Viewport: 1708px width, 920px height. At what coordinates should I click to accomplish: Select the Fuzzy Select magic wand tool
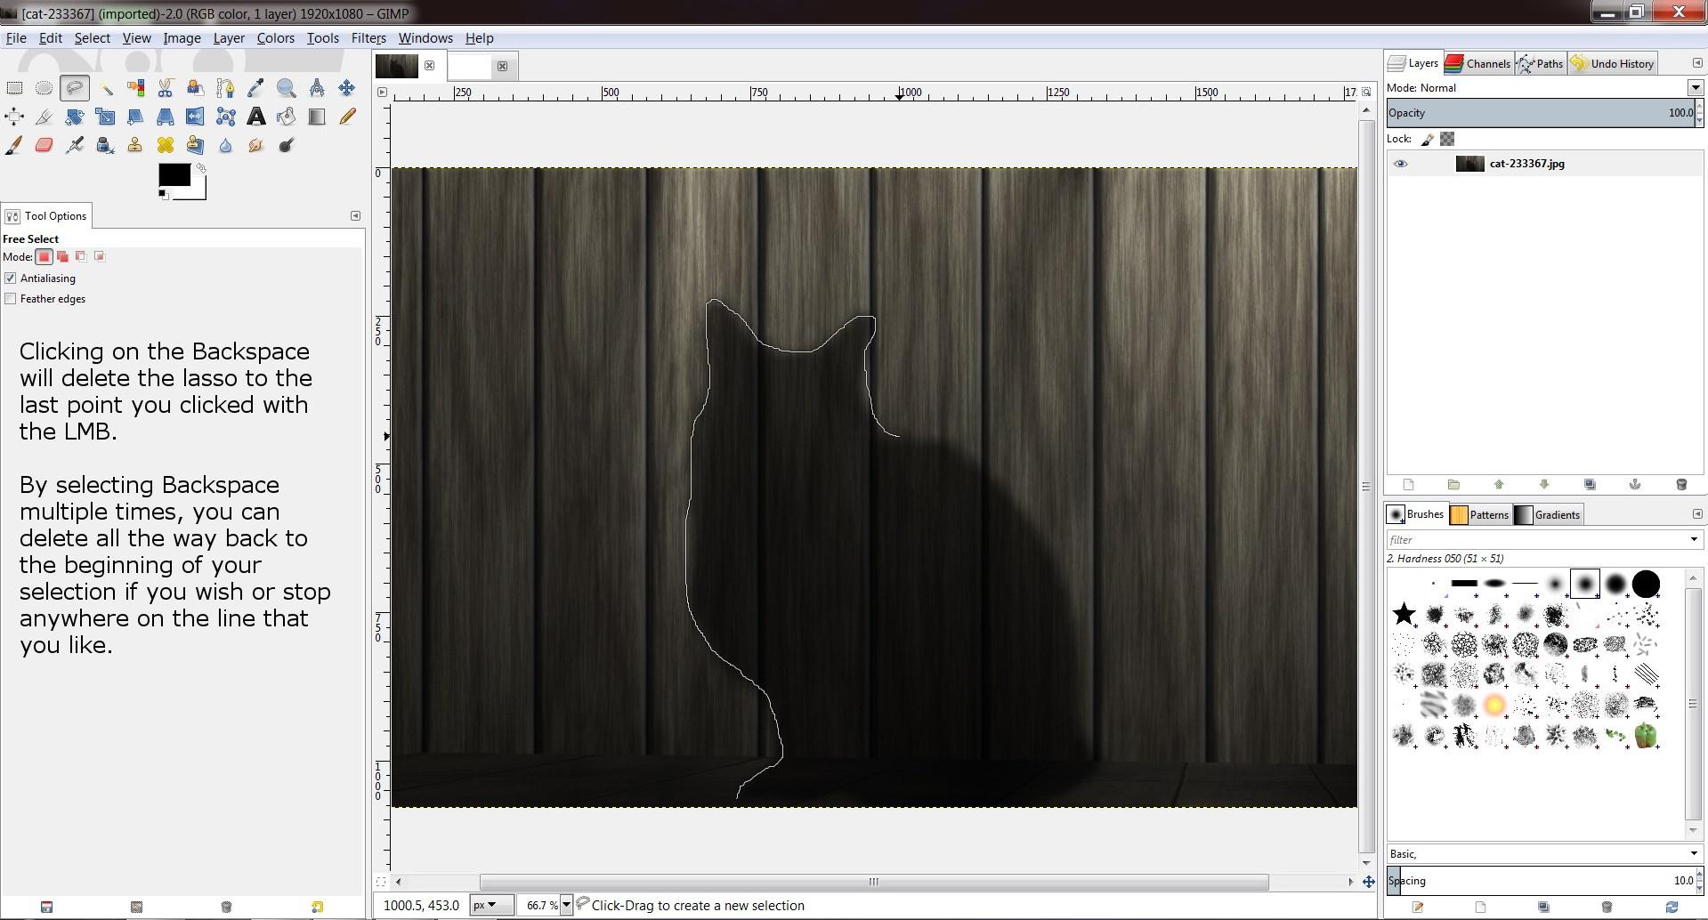point(105,88)
